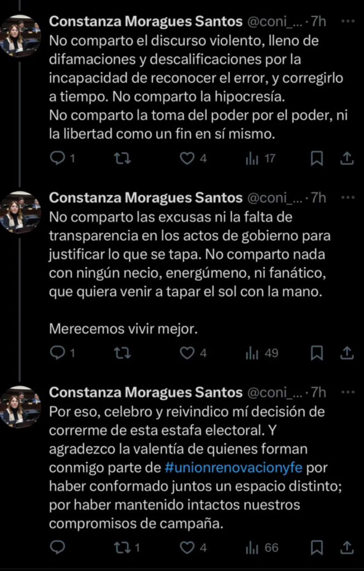Reply to the first tweet about discurso violento
Viewport: 364px width, 571px height.
tap(57, 159)
